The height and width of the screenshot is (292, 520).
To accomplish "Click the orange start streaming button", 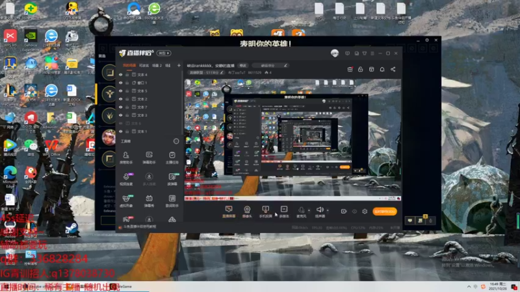I will [385, 212].
